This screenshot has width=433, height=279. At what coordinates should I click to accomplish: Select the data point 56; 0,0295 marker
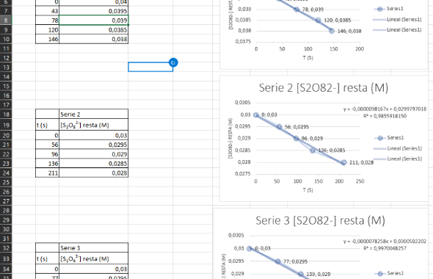coord(279,127)
